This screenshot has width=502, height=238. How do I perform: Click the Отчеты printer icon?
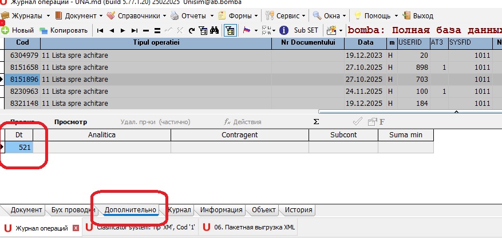[175, 15]
